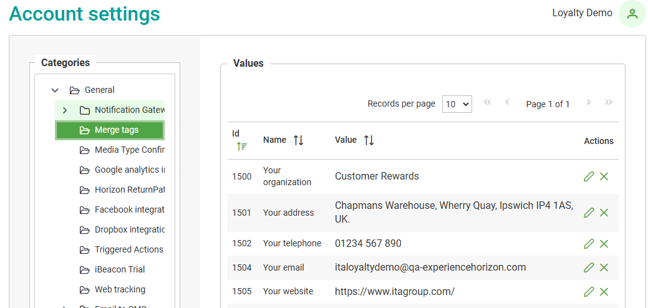The height and width of the screenshot is (308, 648).
Task: Toggle Id column sort order
Action: [241, 147]
